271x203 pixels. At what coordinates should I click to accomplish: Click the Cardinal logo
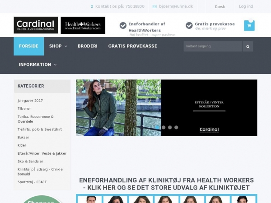tap(36, 25)
